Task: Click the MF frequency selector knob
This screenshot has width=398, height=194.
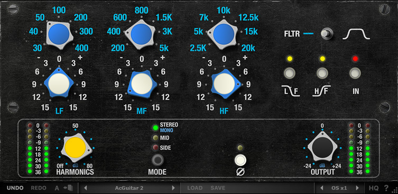Action: pos(141,34)
